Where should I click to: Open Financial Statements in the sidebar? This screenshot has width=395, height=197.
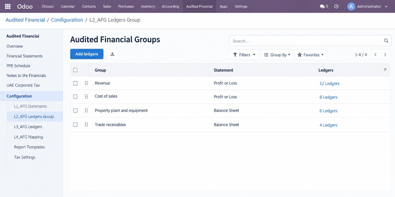[24, 56]
